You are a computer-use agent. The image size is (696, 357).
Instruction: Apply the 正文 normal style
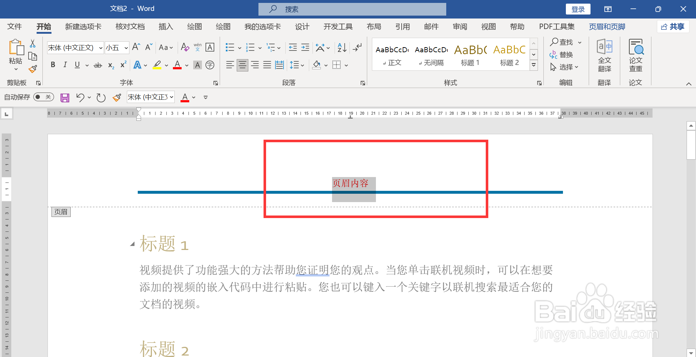392,55
